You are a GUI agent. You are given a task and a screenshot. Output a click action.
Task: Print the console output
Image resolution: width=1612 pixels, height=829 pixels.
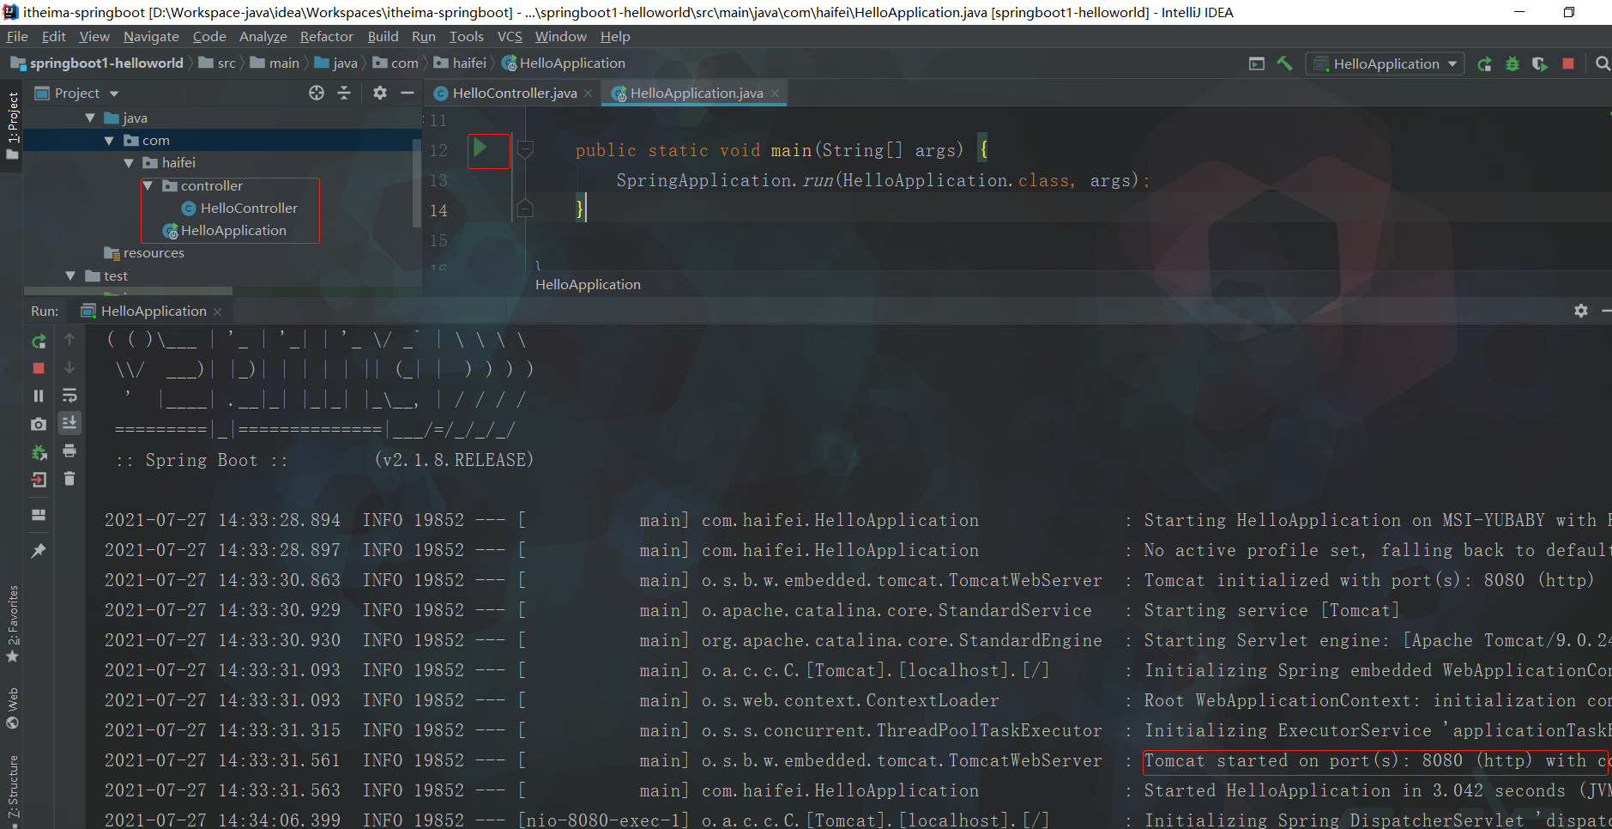tap(69, 451)
